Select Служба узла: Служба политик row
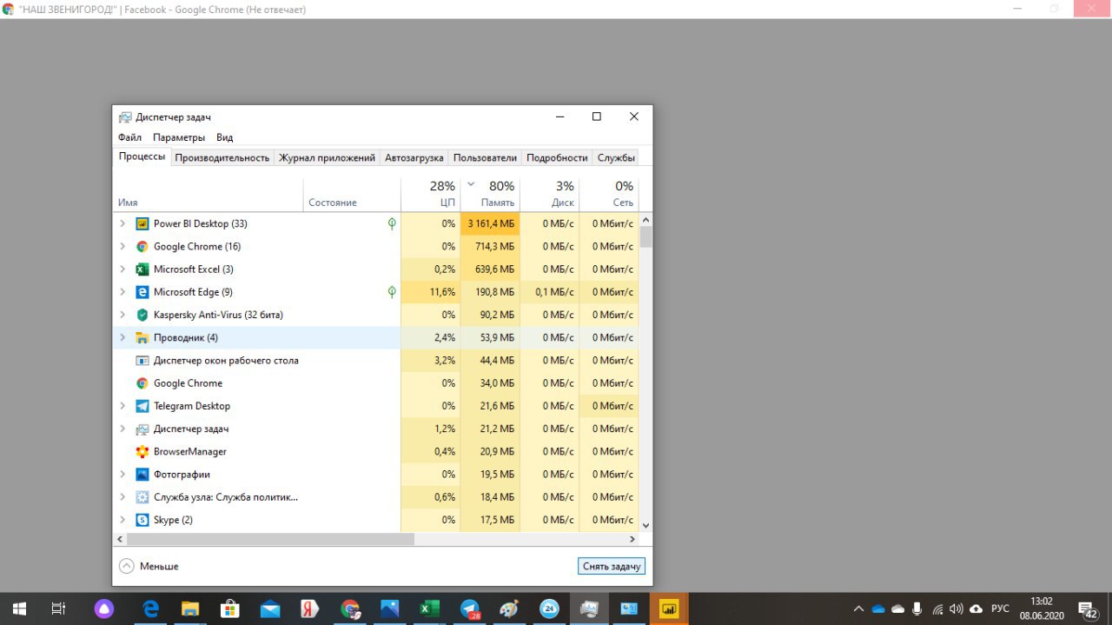Screen dimensions: 1112x625 coord(375,497)
